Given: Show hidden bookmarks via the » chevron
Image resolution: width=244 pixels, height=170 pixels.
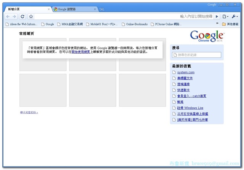Looking at the screenshot, I should [x=217, y=23].
